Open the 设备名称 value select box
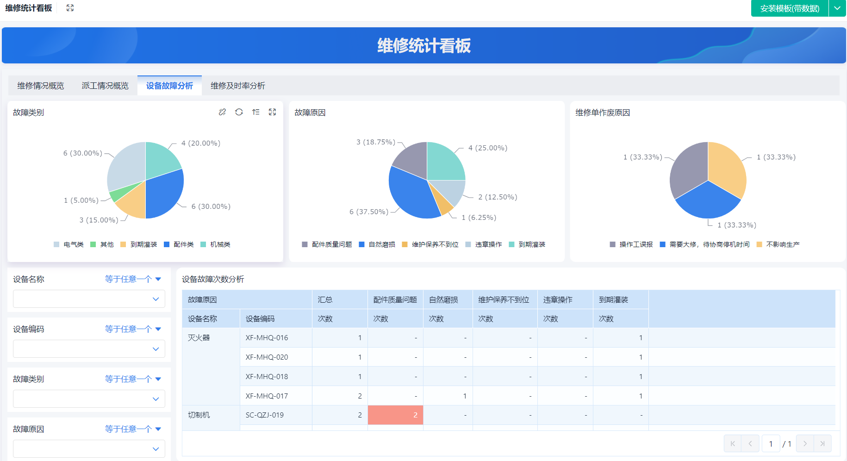This screenshot has height=461, width=847. click(89, 299)
